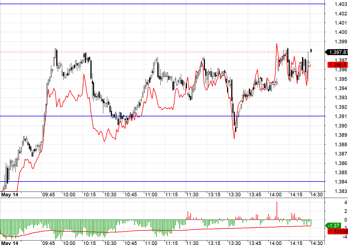Click the 09:45 label on main chart time axis
348x245 pixels.
48,195
